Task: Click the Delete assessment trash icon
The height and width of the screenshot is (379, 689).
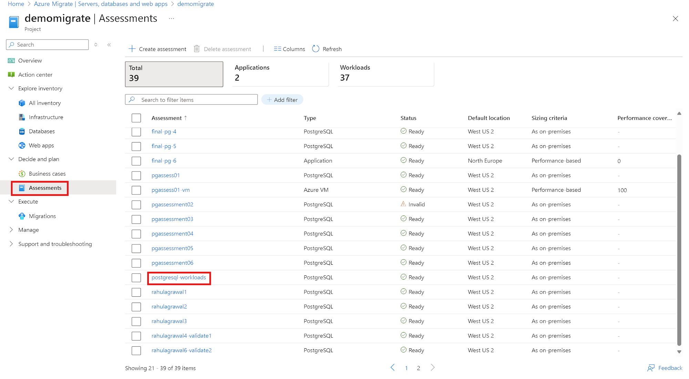Action: [197, 49]
